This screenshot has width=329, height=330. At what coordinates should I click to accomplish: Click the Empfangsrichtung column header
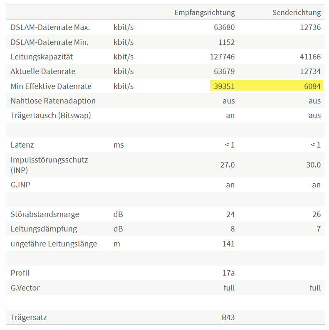pyautogui.click(x=205, y=12)
